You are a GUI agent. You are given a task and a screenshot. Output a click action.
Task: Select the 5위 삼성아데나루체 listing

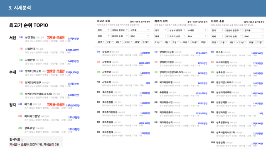point(237,94)
